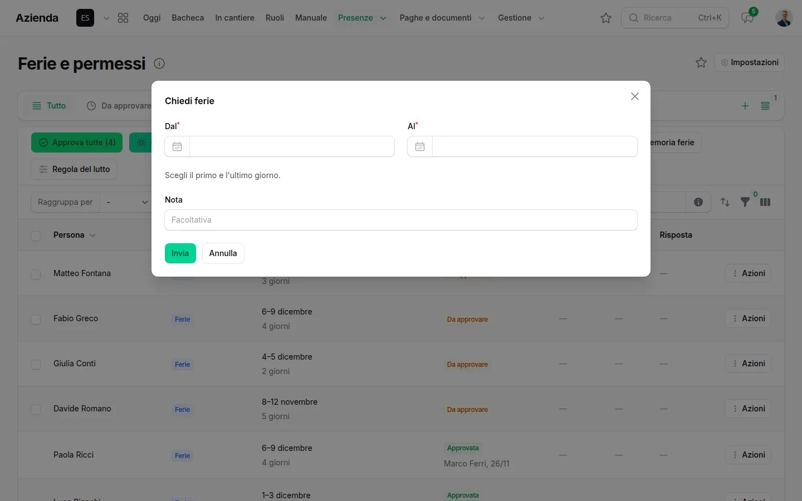Click the Invia button
Screen dimensions: 802x501
pyautogui.click(x=180, y=253)
